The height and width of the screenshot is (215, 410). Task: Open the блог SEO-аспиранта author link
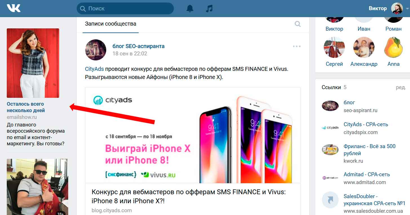coord(138,46)
